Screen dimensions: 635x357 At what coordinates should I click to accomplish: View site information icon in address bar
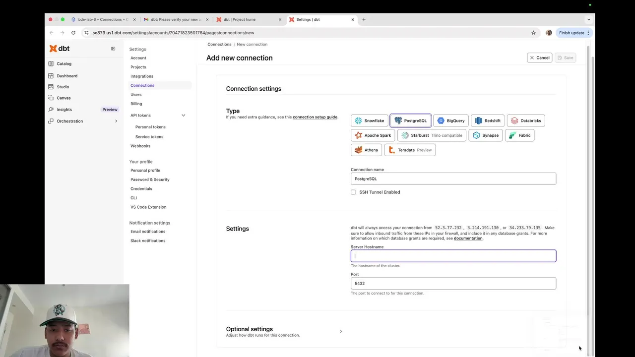[86, 33]
